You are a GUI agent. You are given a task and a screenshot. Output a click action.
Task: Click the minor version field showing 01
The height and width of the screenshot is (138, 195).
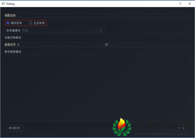[x=147, y=45]
